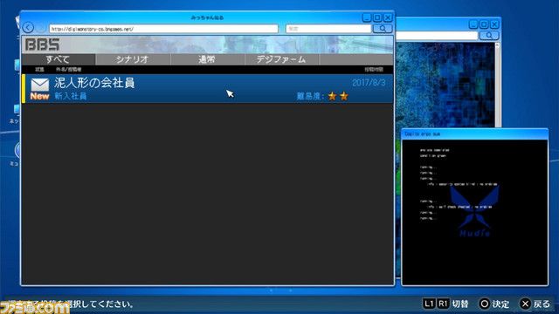
Task: Close the rear window
Action: click(494, 24)
